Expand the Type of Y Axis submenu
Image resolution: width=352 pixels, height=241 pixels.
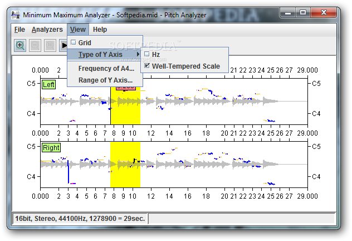coord(105,55)
